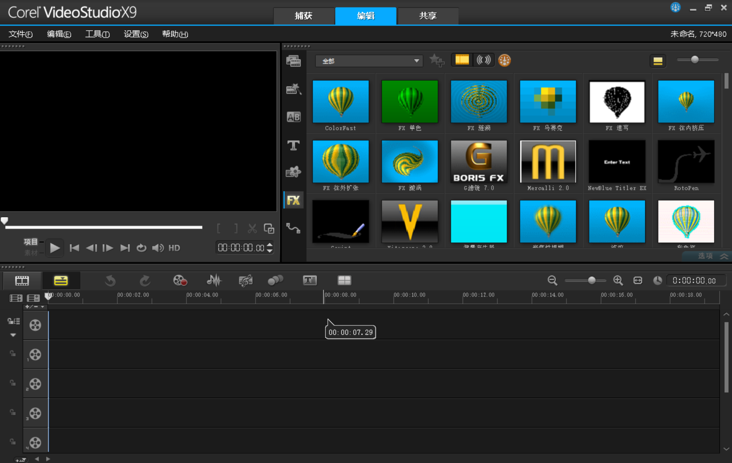The width and height of the screenshot is (732, 463).
Task: Click the preview timecode field
Action: 241,248
